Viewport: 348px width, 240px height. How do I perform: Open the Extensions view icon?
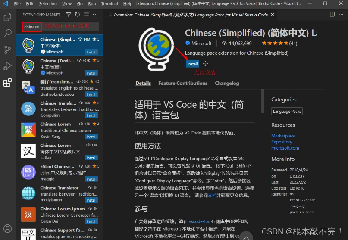click(x=7, y=83)
